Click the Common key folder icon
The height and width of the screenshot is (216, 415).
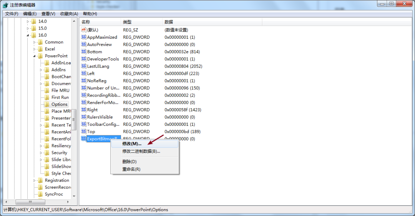(x=40, y=42)
